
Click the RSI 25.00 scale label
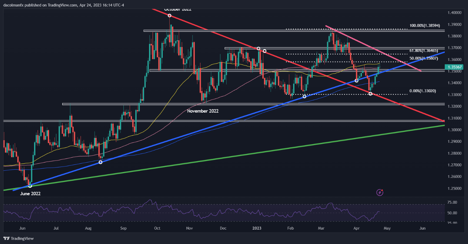(452, 223)
